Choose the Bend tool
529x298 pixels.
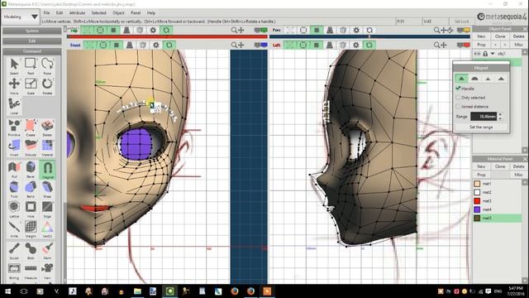(31, 190)
